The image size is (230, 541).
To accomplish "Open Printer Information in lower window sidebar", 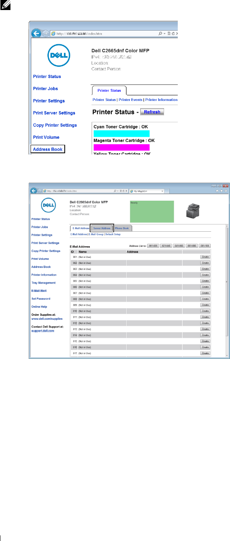I will pos(44,275).
